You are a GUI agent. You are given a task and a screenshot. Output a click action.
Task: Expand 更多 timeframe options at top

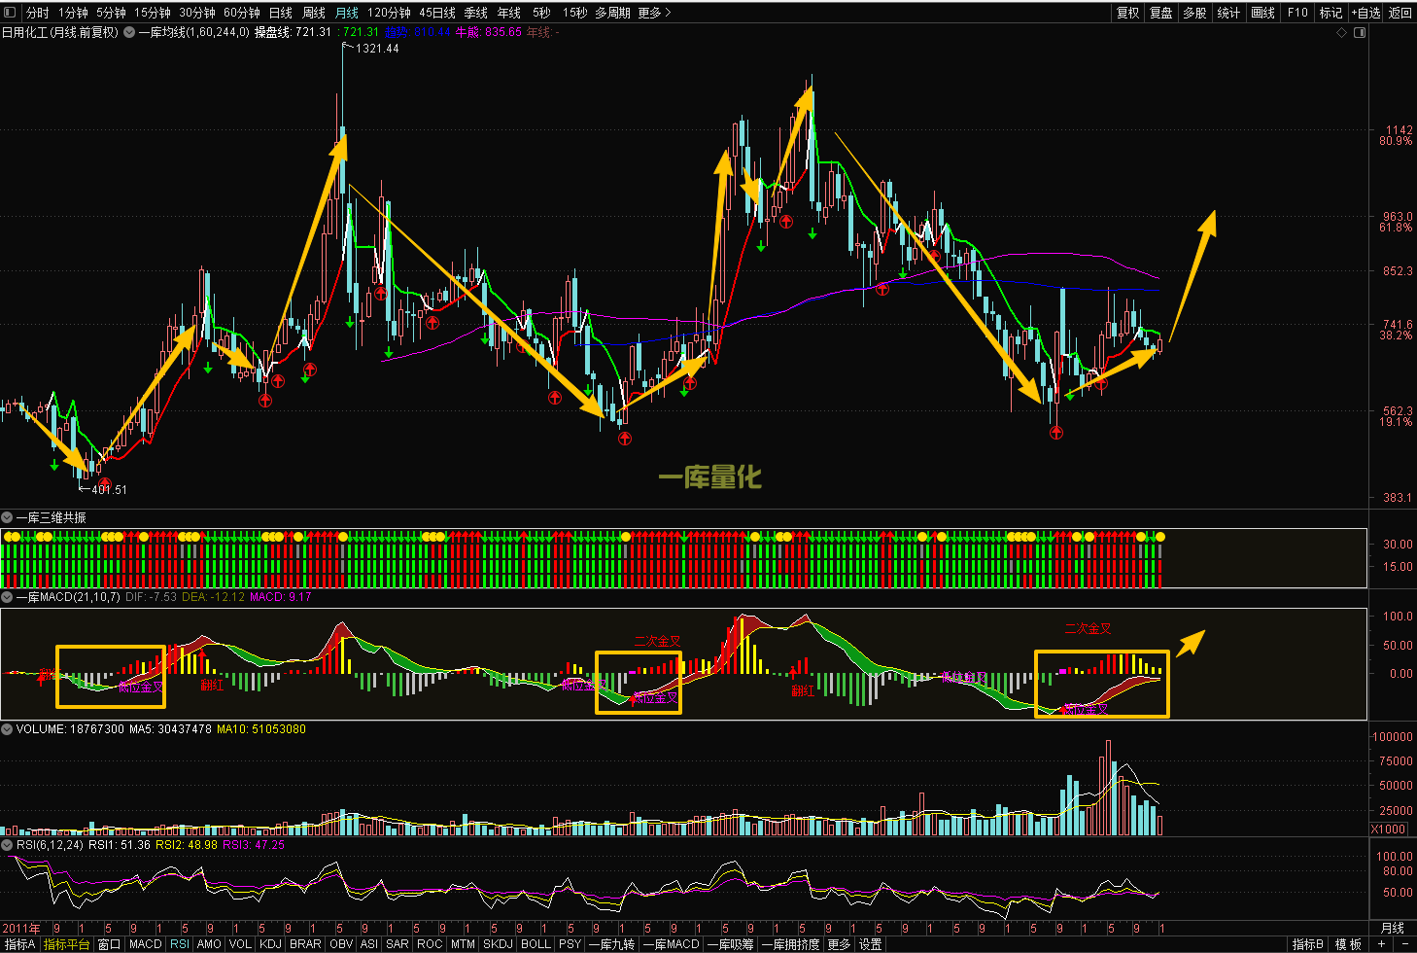coord(654,13)
